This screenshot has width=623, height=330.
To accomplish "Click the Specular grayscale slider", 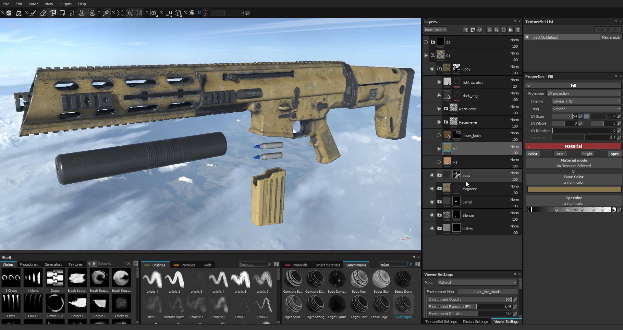I will click(x=569, y=210).
